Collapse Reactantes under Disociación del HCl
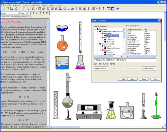The height and width of the screenshot is (132, 167). (100, 46)
